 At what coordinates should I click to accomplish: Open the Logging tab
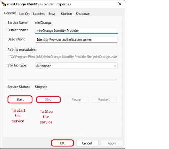click(x=39, y=14)
